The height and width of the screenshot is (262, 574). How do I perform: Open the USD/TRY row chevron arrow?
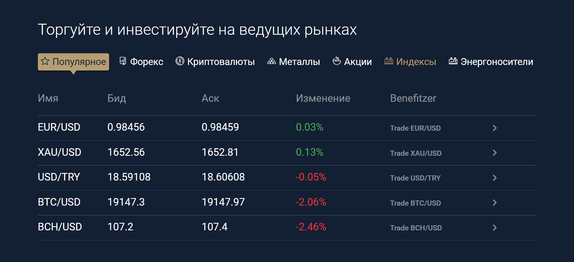[x=495, y=178]
